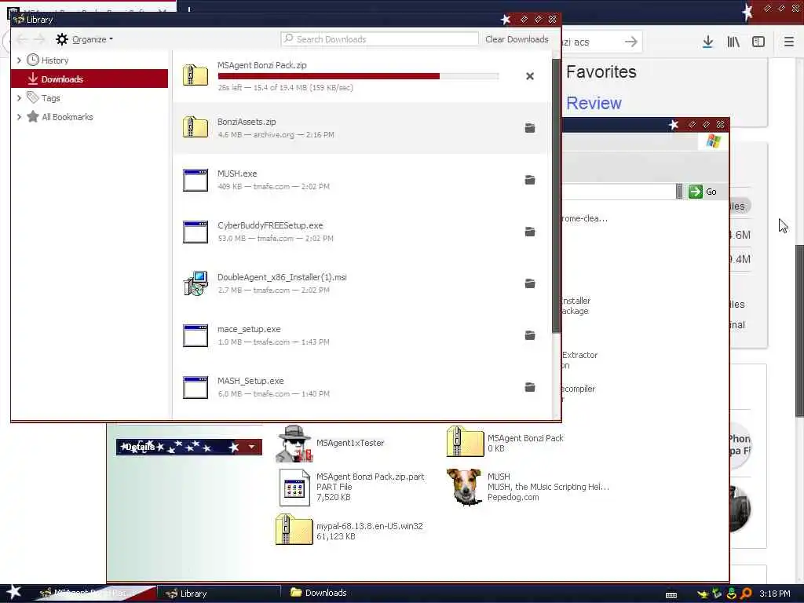Click the CyberBuddyFREESetup.exe program icon
Image resolution: width=804 pixels, height=603 pixels.
point(196,232)
